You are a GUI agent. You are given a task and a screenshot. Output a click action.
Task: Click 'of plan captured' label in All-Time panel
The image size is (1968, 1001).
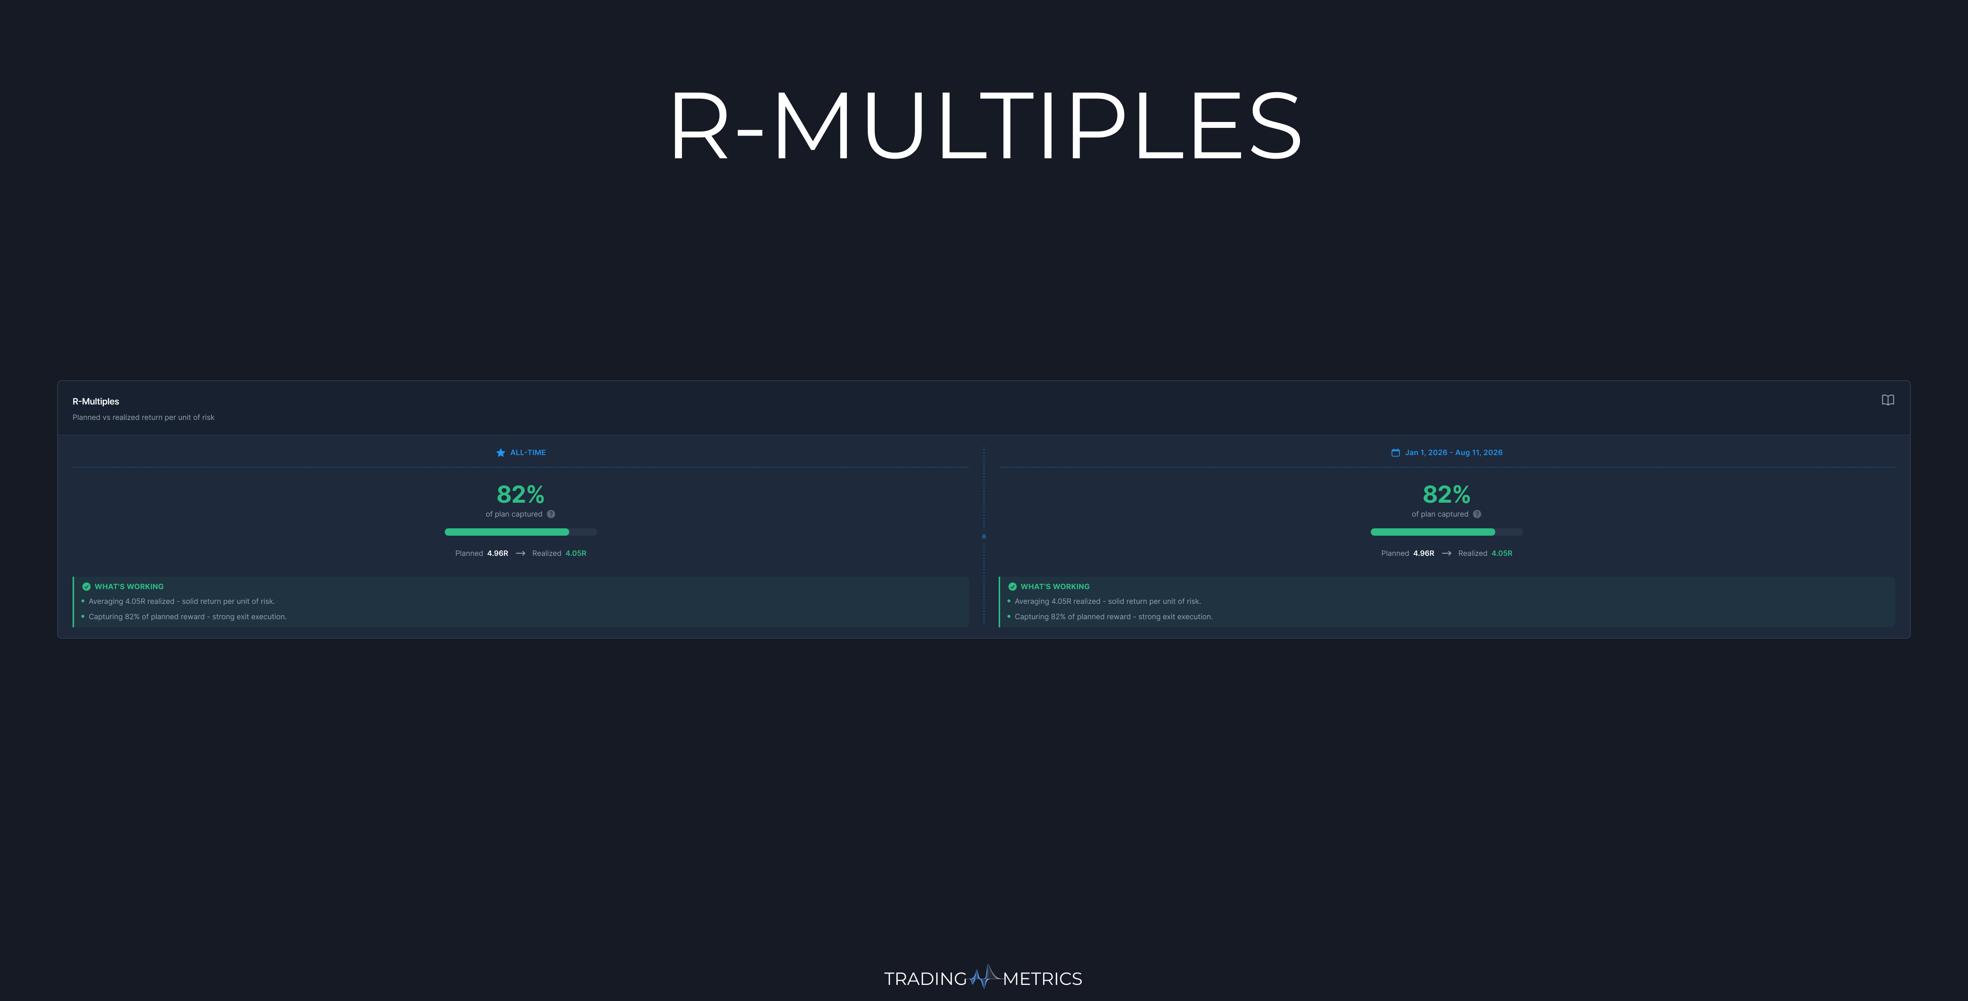point(513,514)
